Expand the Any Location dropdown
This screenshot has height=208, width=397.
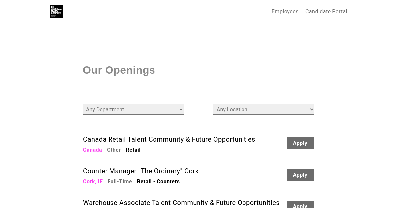pyautogui.click(x=263, y=109)
